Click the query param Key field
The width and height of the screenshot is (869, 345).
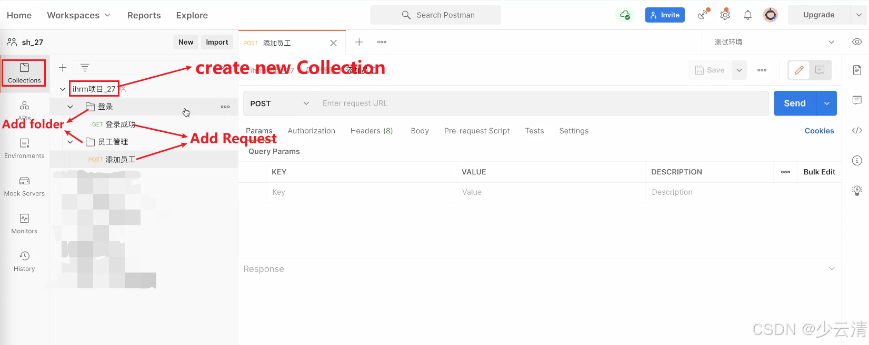[361, 192]
